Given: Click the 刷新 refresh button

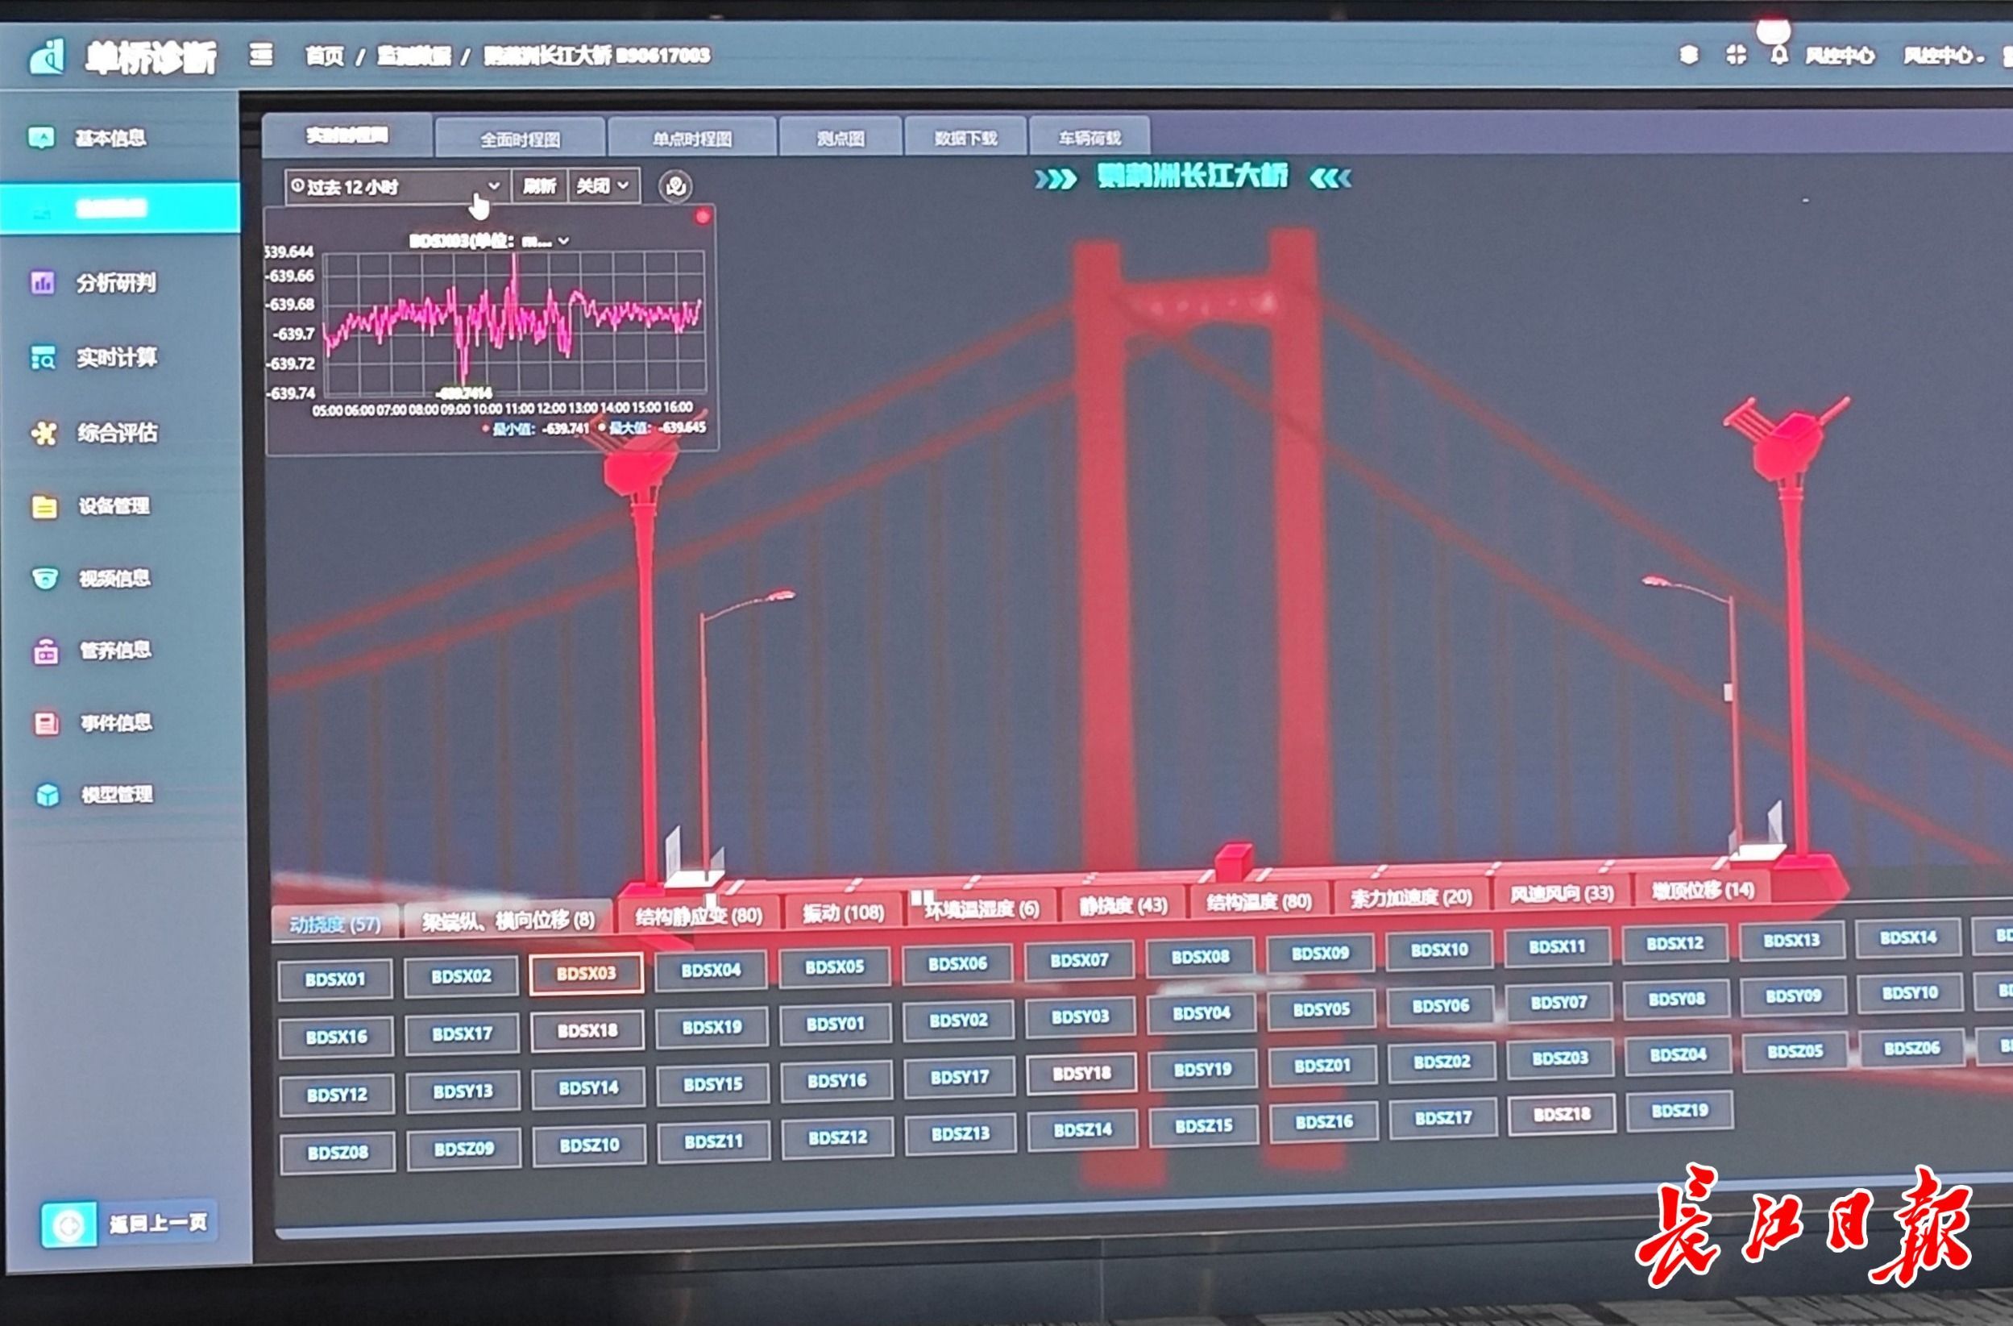Looking at the screenshot, I should [539, 186].
